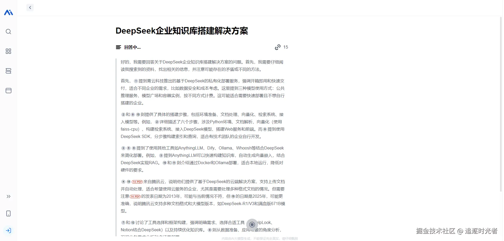
Task: Go back using the top left chevron
Action: [x=30, y=7]
